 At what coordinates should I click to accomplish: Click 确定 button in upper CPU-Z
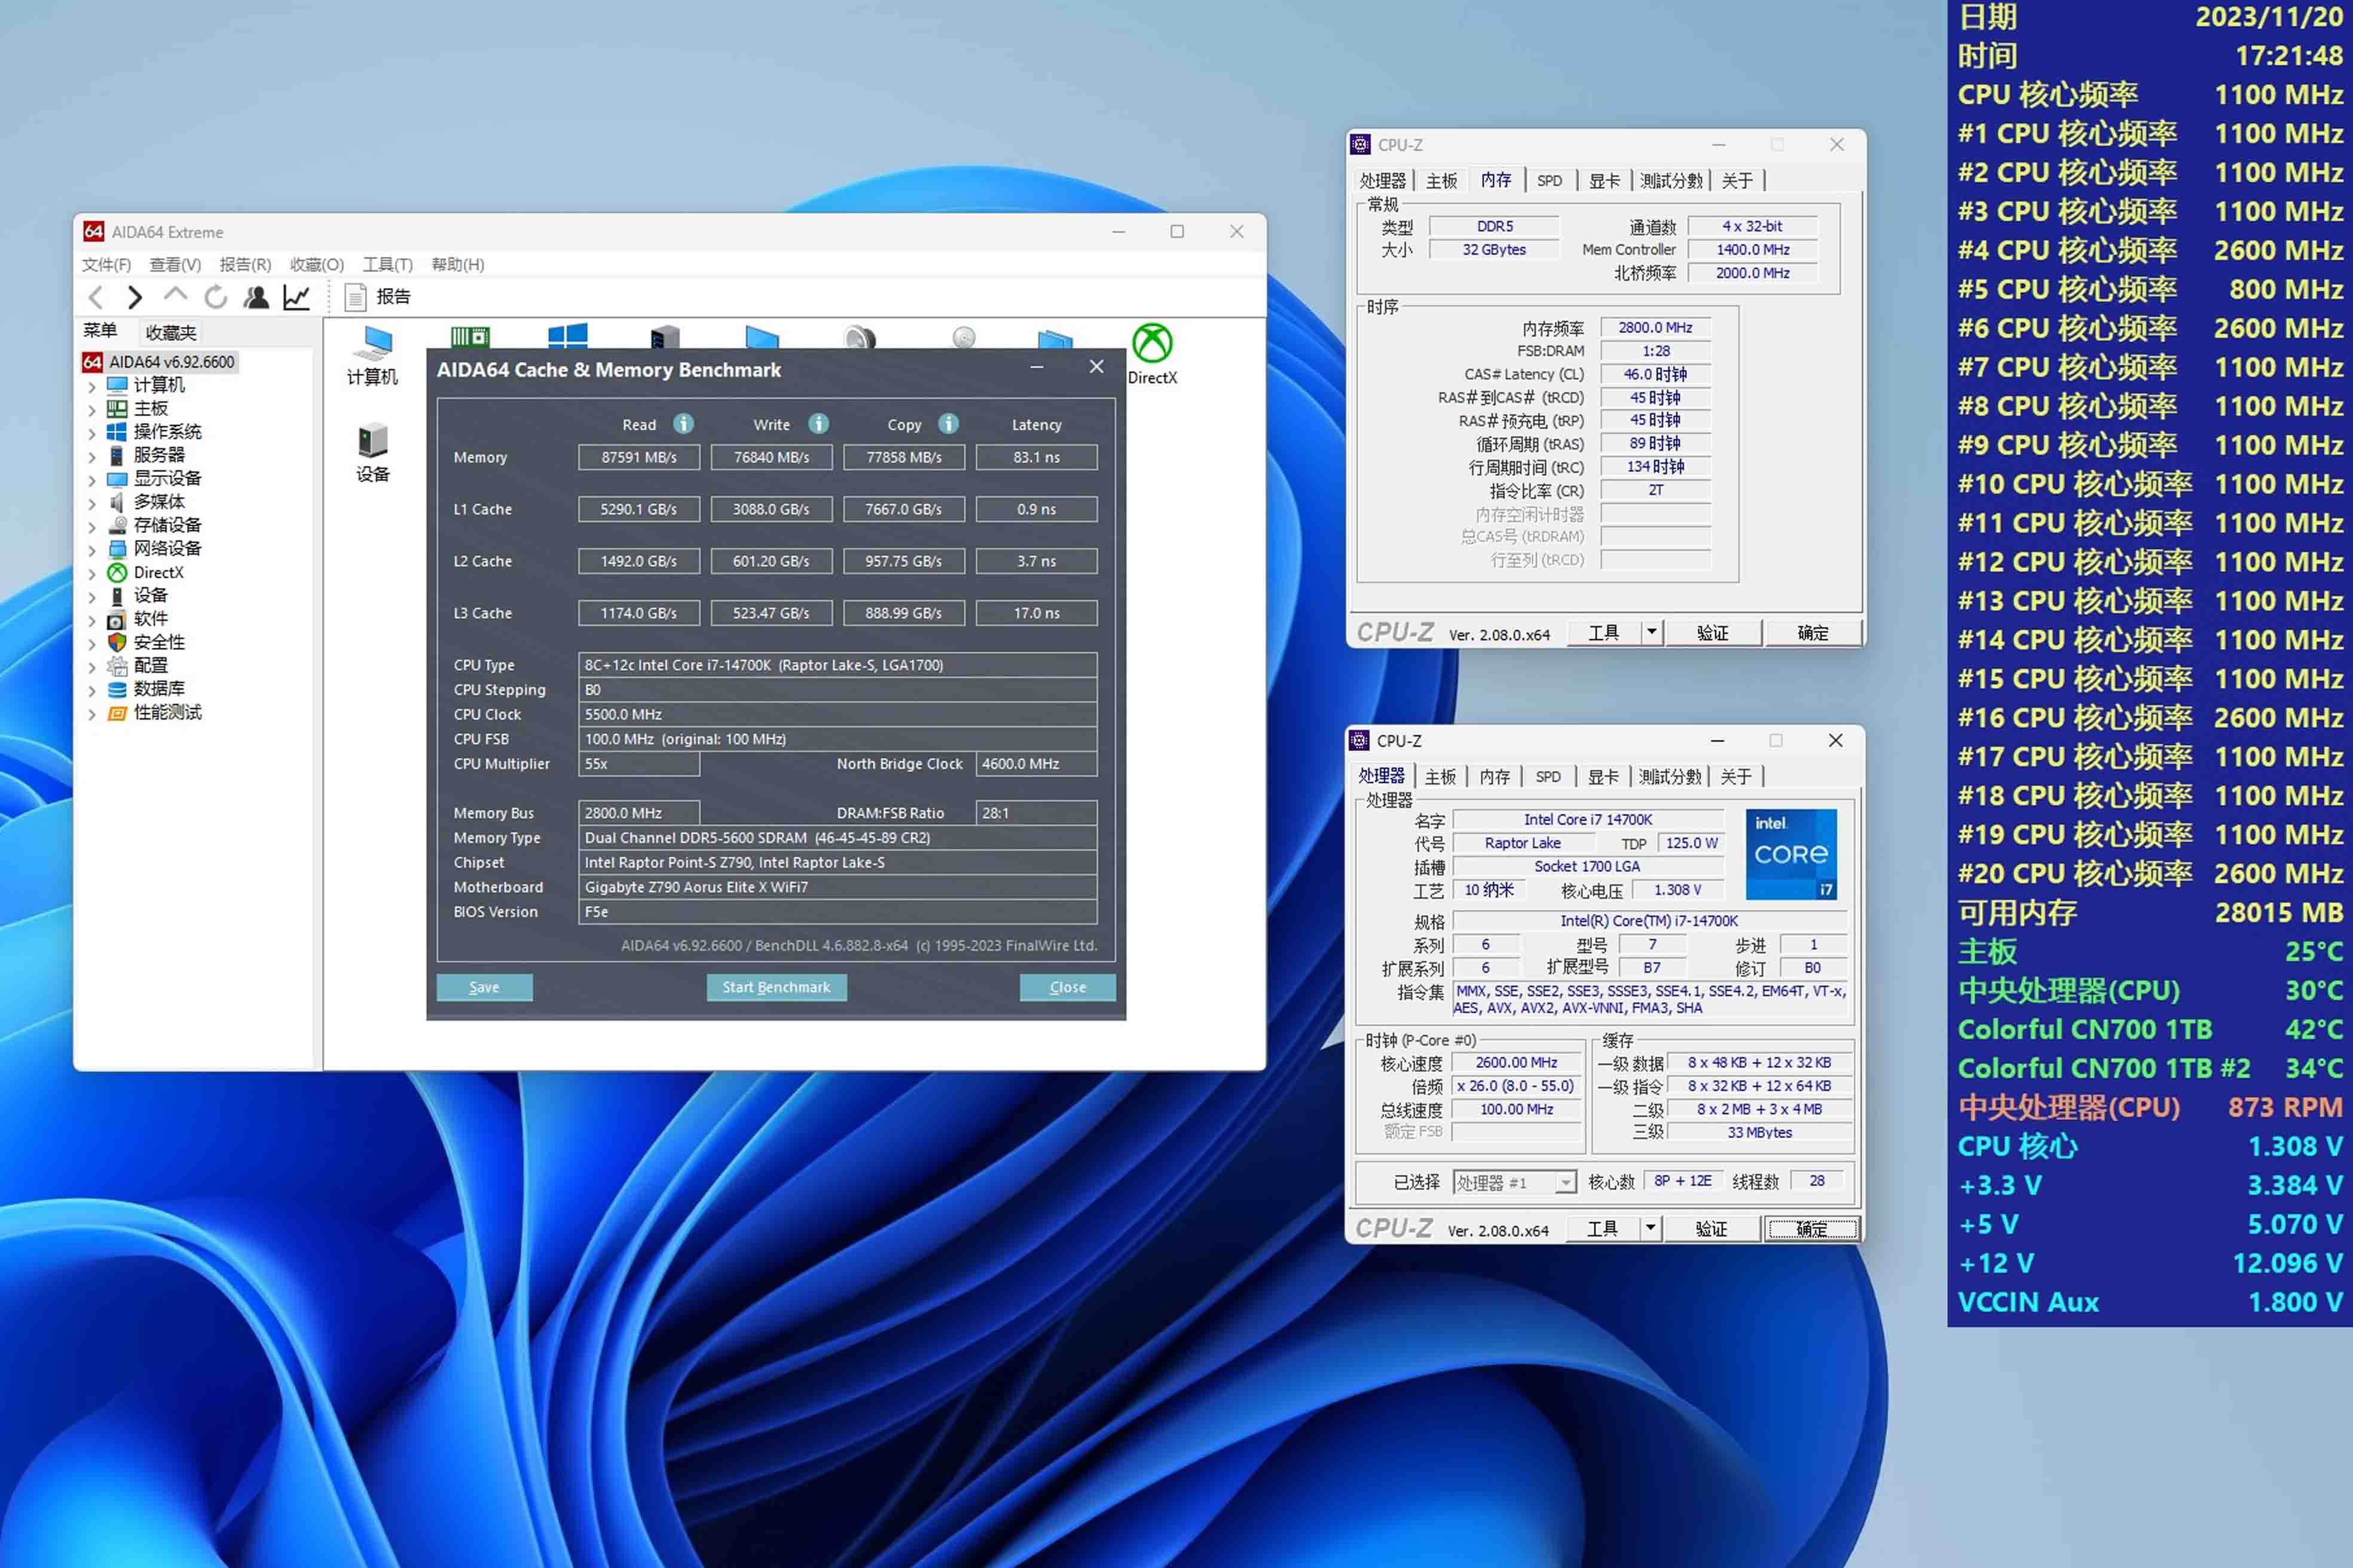1813,632
